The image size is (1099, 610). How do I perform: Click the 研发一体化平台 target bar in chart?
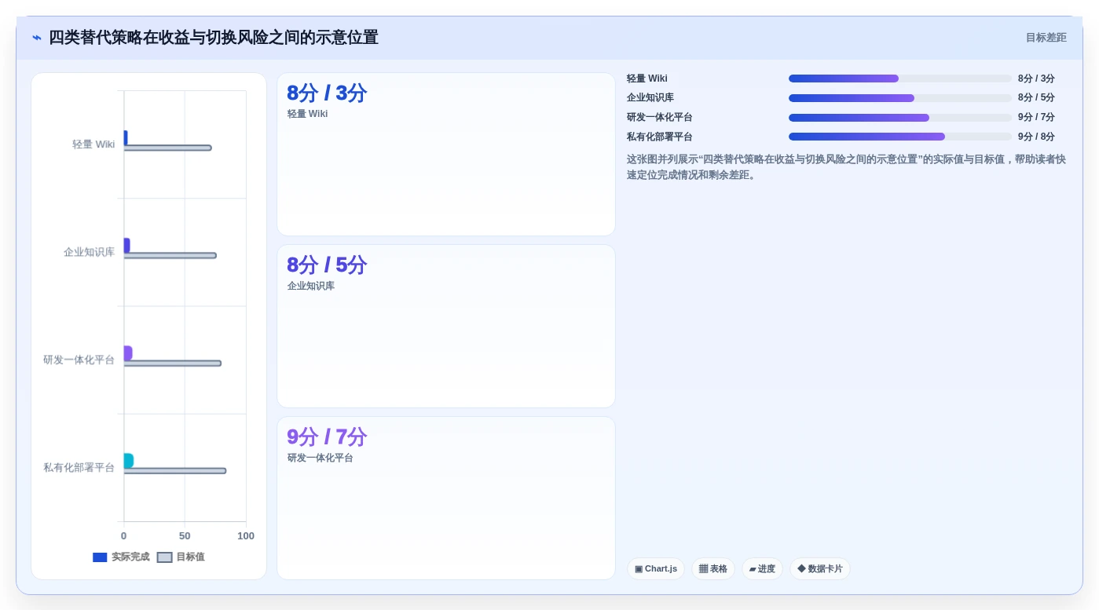click(x=172, y=363)
